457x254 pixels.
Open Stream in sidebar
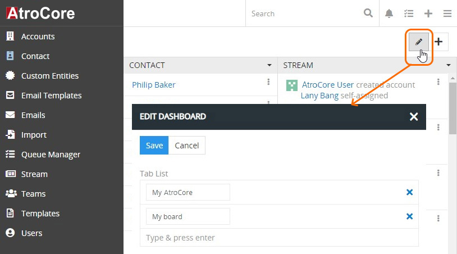34,174
